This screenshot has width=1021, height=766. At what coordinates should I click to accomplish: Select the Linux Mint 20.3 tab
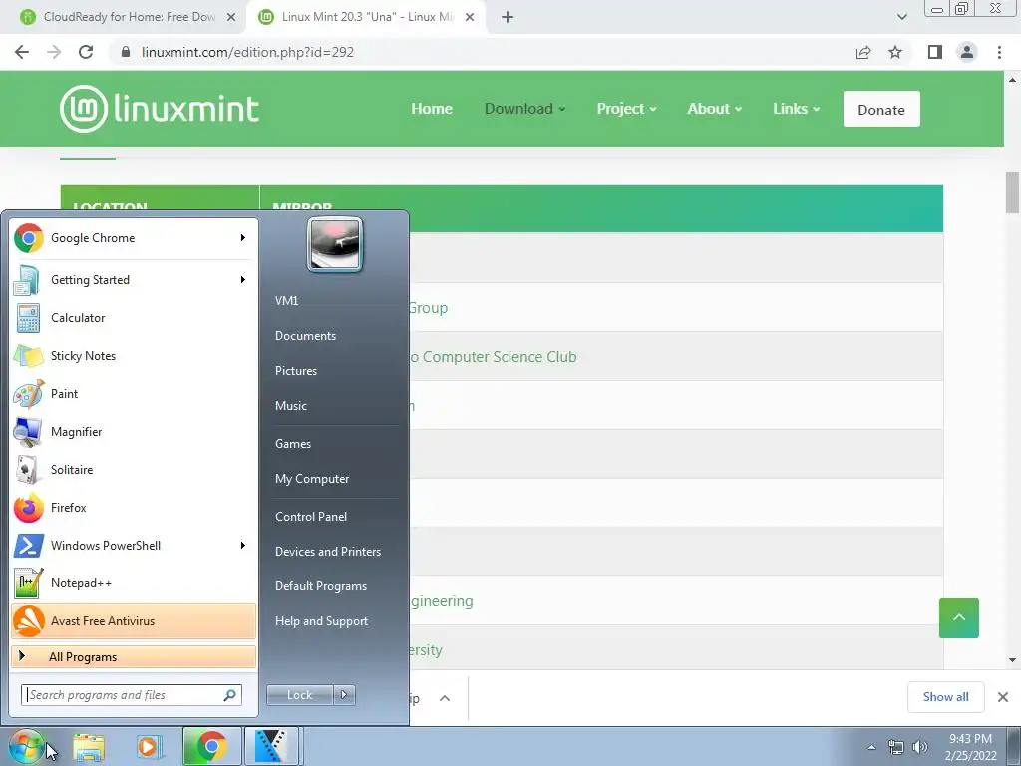(x=367, y=17)
